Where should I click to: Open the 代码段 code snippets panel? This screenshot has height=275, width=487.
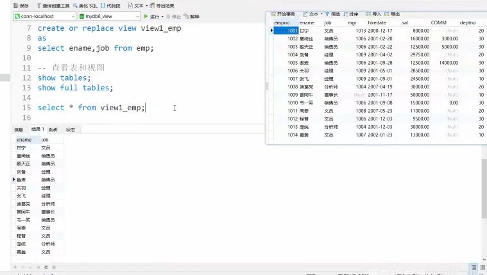coord(110,6)
